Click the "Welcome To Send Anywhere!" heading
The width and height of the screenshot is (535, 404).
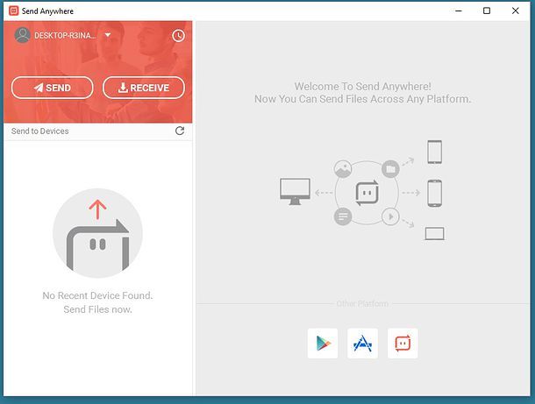click(363, 86)
